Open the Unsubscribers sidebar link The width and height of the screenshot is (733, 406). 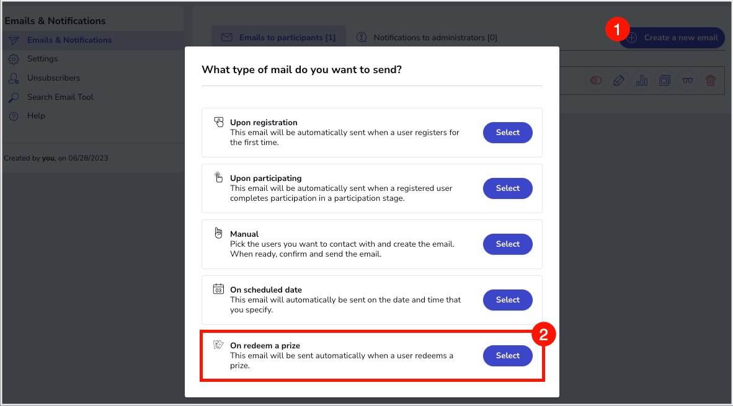coord(53,78)
